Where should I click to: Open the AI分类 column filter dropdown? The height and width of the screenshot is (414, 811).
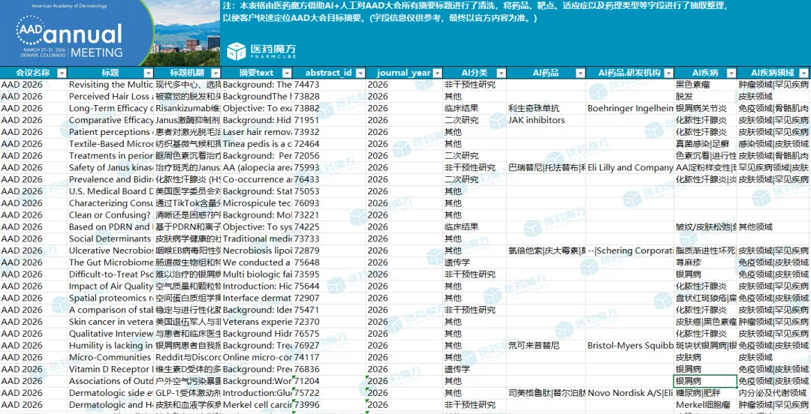tap(501, 73)
